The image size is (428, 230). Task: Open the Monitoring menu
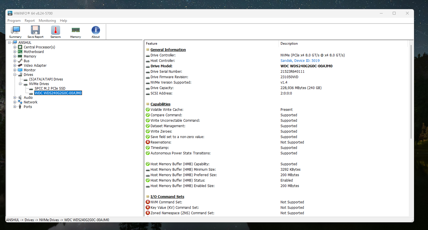click(x=47, y=21)
